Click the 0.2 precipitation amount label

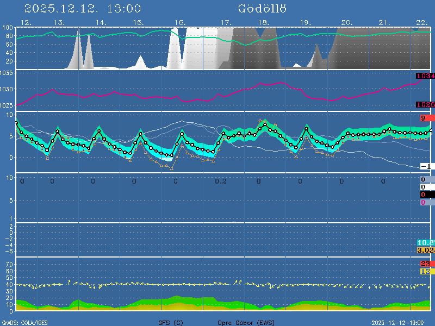[x=220, y=181]
